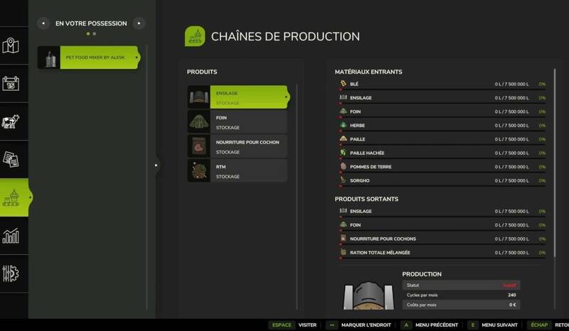The width and height of the screenshot is (569, 331).
Task: Open the contracts documents icon
Action: pos(11,160)
